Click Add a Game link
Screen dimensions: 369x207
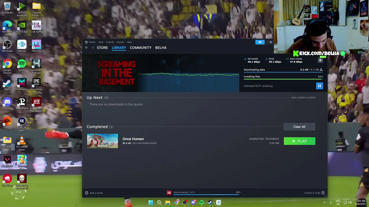[x=94, y=193]
